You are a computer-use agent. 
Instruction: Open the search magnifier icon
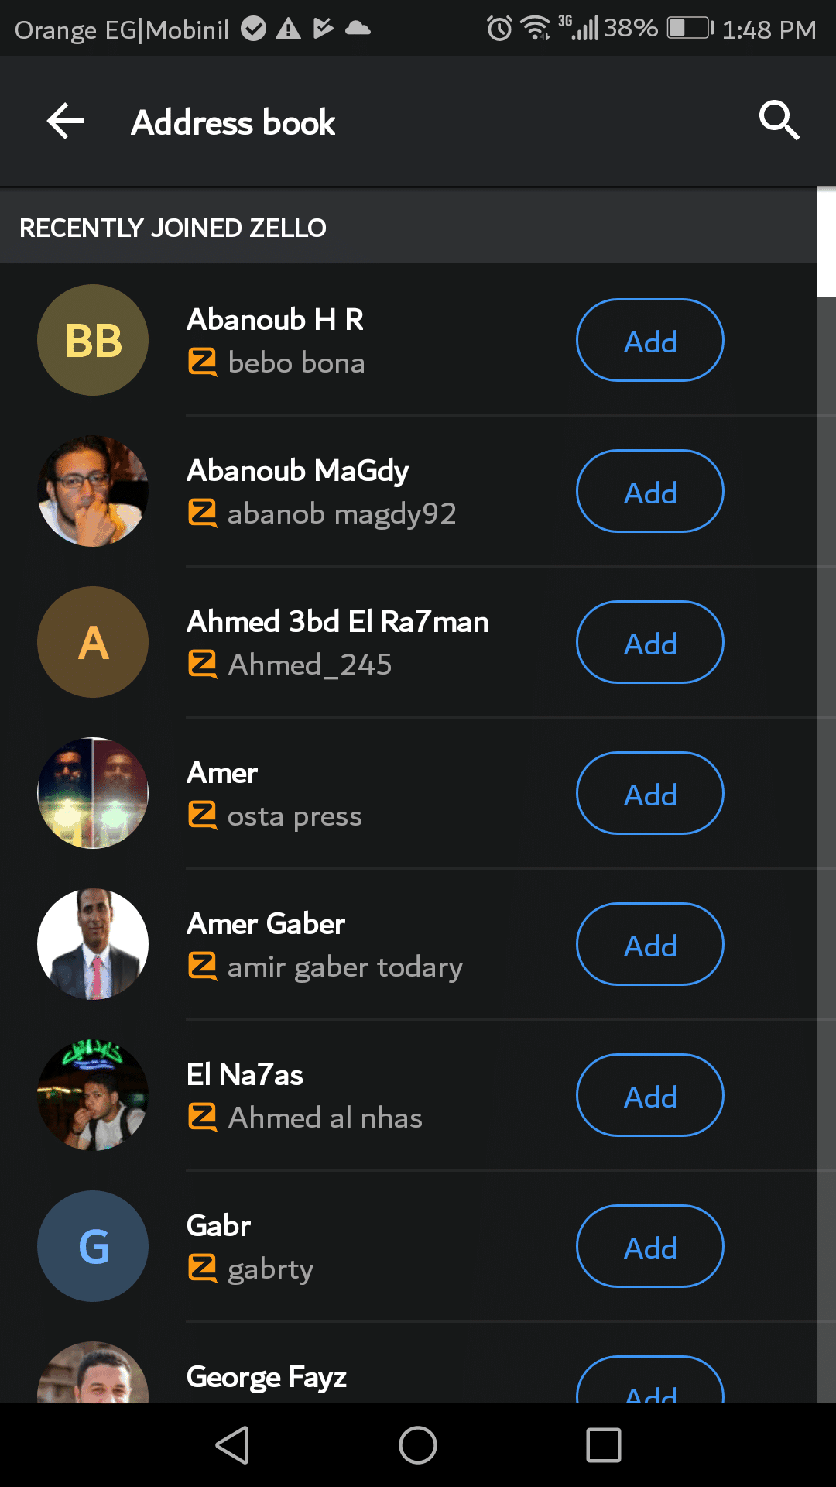[x=779, y=120]
